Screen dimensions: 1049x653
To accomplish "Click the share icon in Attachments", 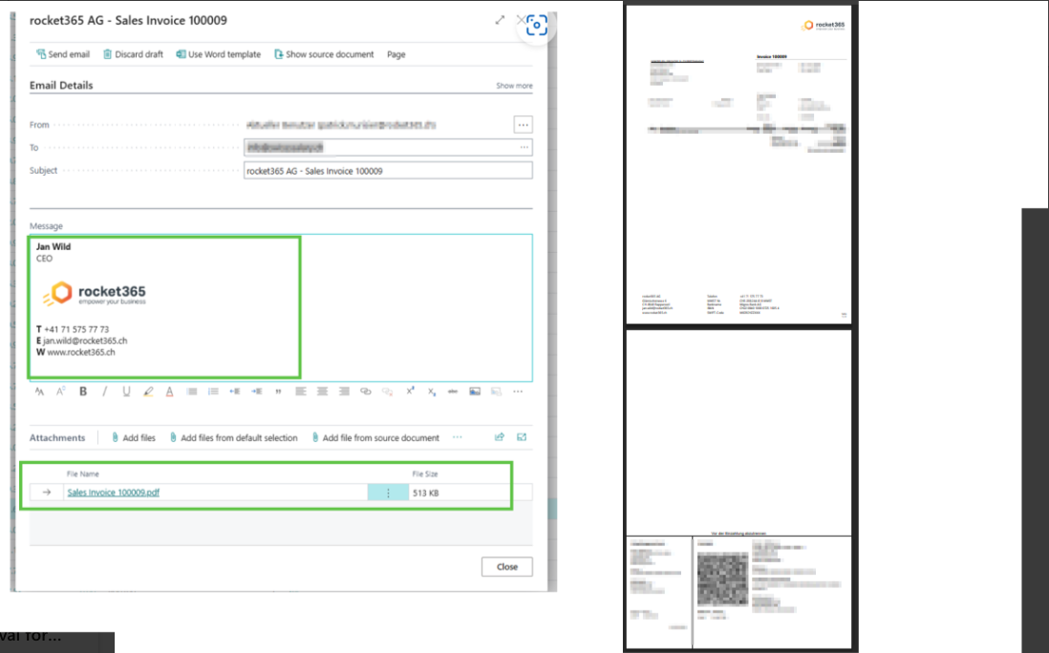I will pyautogui.click(x=499, y=437).
